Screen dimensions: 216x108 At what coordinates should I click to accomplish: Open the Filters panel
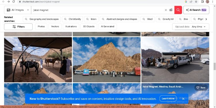(18, 27)
